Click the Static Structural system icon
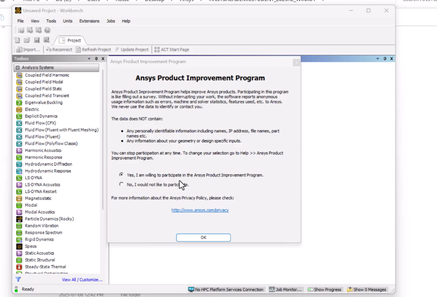This screenshot has height=297, width=437. click(19, 260)
